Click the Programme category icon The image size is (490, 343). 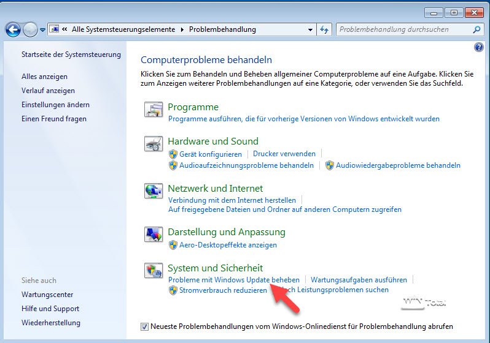154,110
